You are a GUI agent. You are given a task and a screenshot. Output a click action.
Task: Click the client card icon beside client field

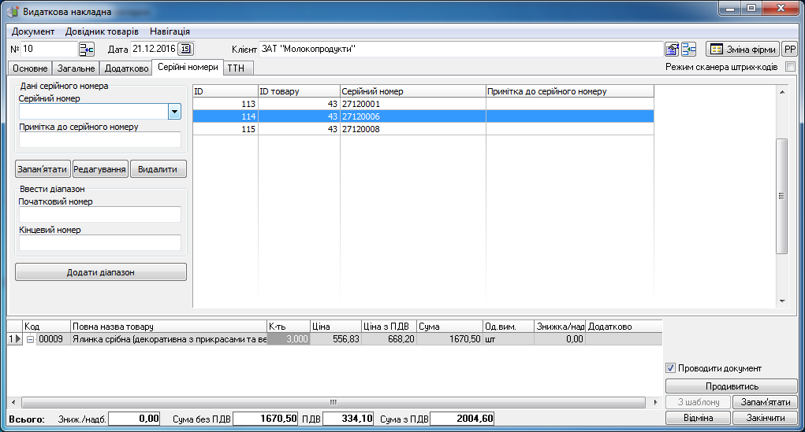672,49
